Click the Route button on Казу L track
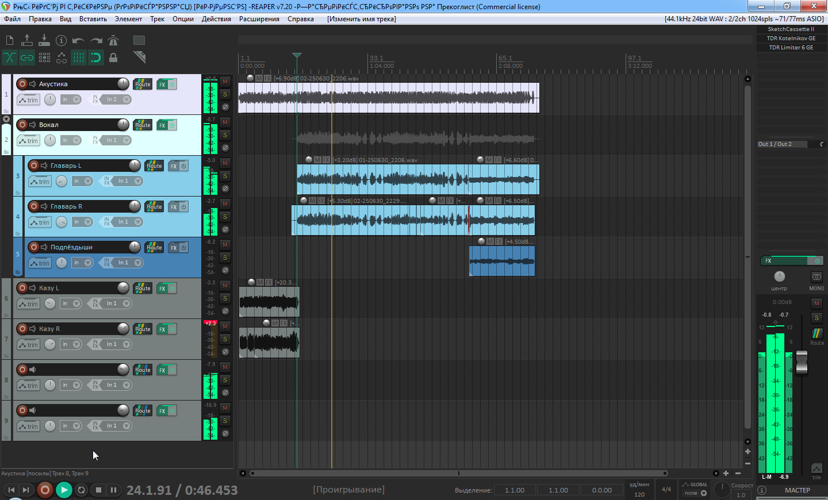This screenshot has width=828, height=500. (x=143, y=289)
